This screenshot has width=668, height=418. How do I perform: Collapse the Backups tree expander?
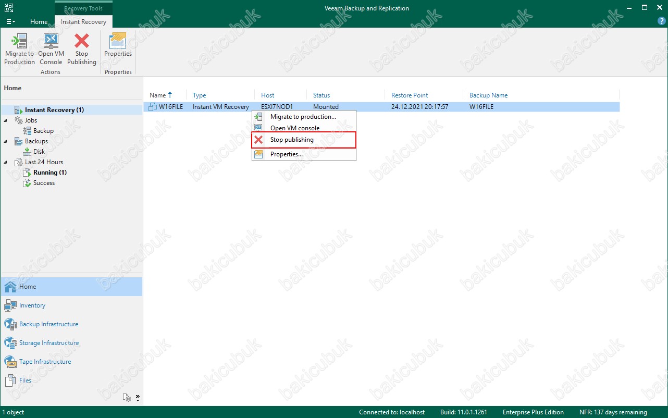click(6, 141)
